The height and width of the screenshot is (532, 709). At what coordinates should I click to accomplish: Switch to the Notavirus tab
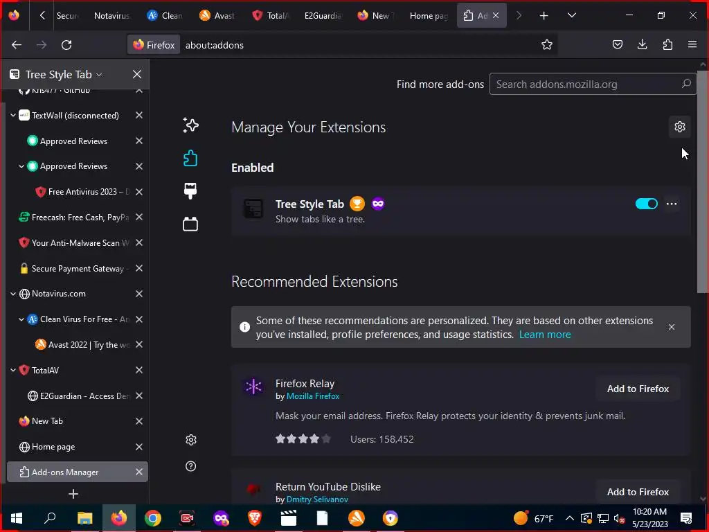[111, 16]
